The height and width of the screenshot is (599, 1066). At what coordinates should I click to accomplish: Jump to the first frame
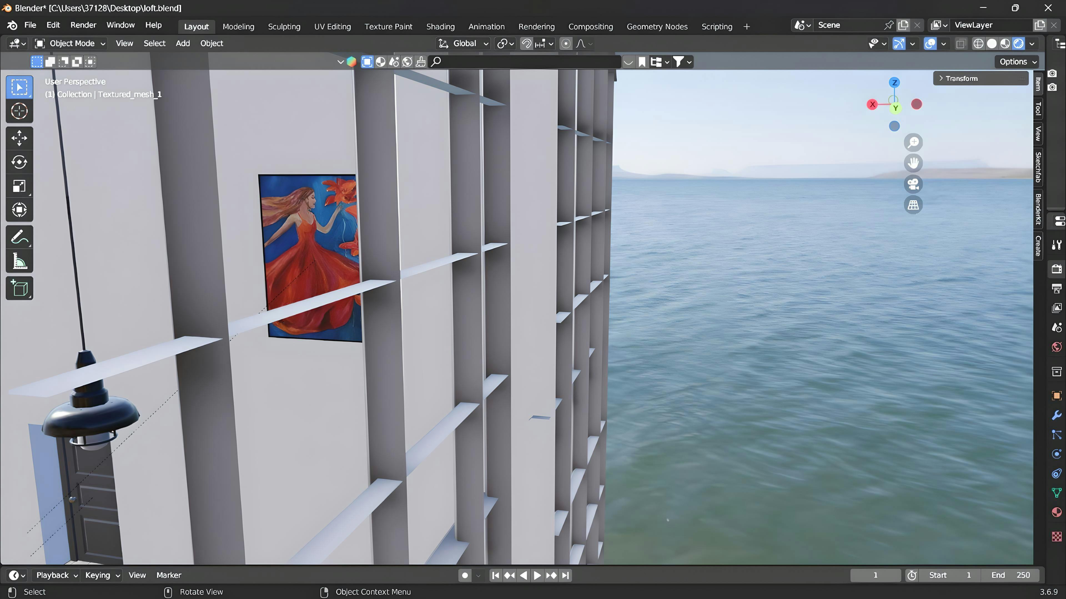coord(495,575)
